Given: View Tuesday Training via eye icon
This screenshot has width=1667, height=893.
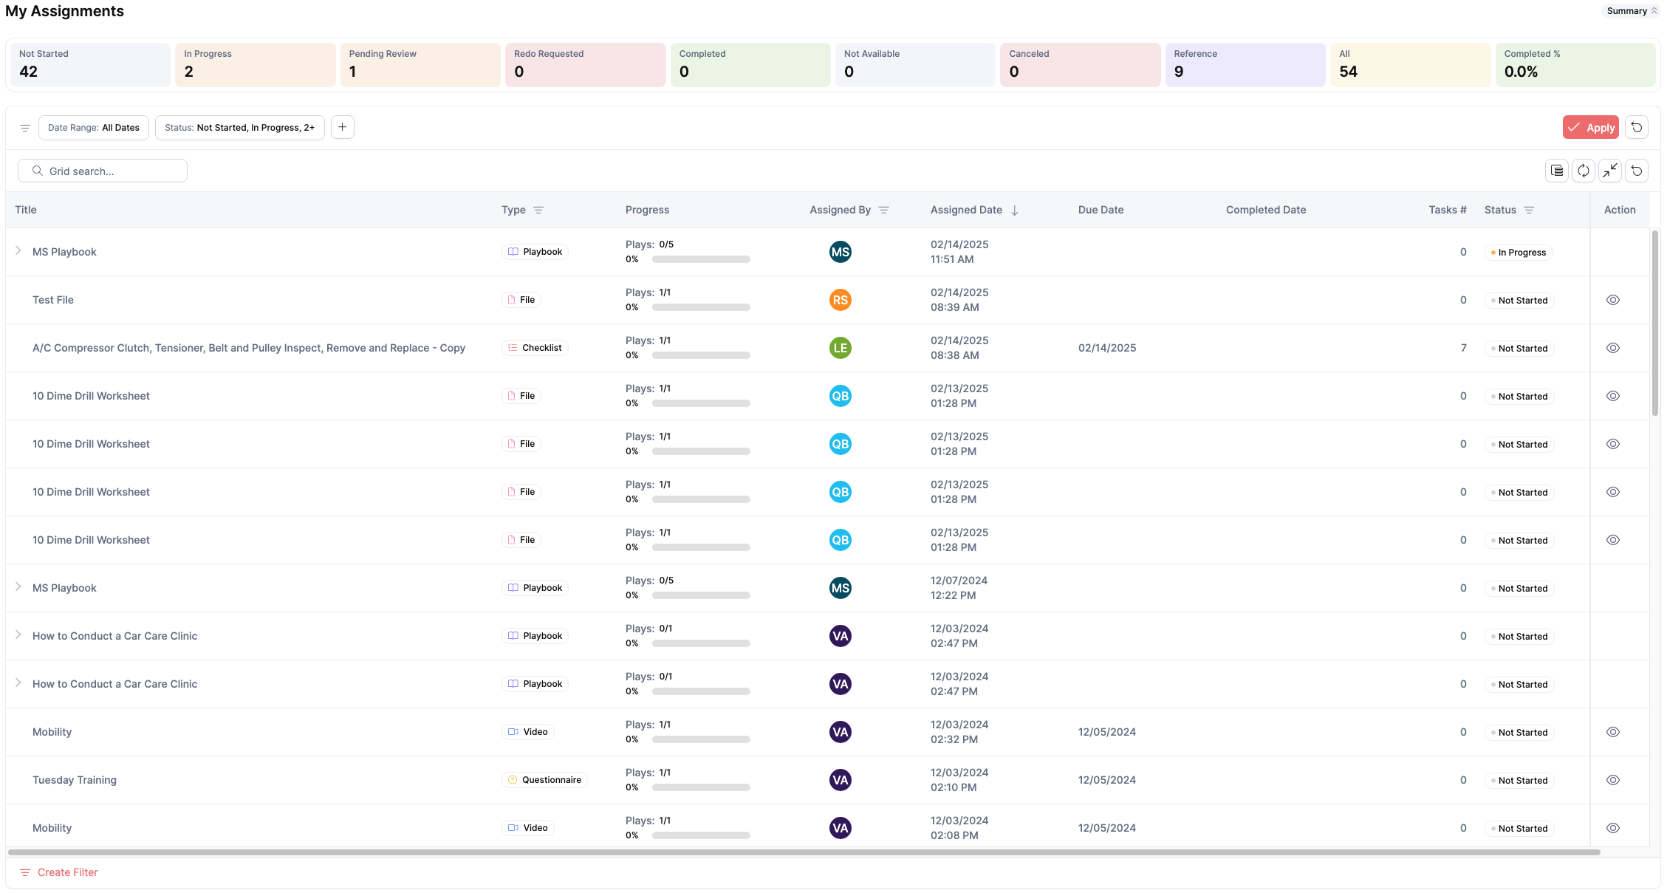Looking at the screenshot, I should 1613,780.
